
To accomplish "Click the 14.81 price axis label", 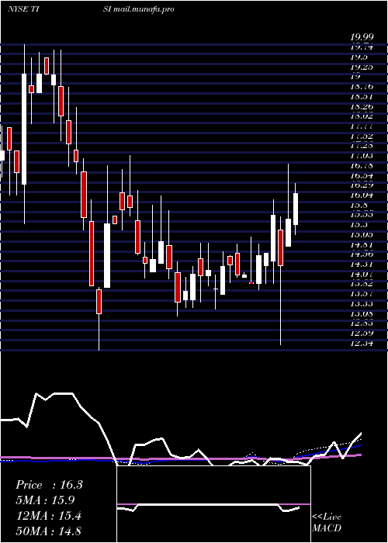I will pyautogui.click(x=362, y=244).
